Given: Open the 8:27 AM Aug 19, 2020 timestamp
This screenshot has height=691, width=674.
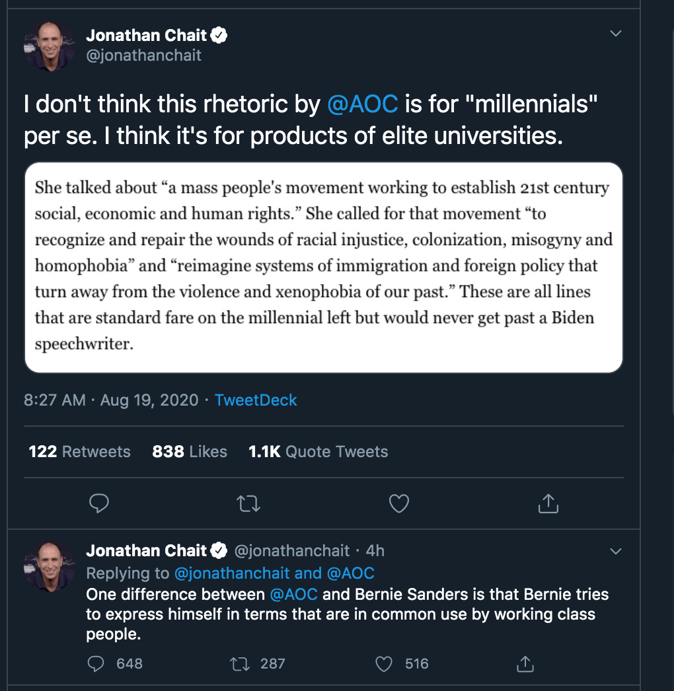Looking at the screenshot, I should pos(111,400).
